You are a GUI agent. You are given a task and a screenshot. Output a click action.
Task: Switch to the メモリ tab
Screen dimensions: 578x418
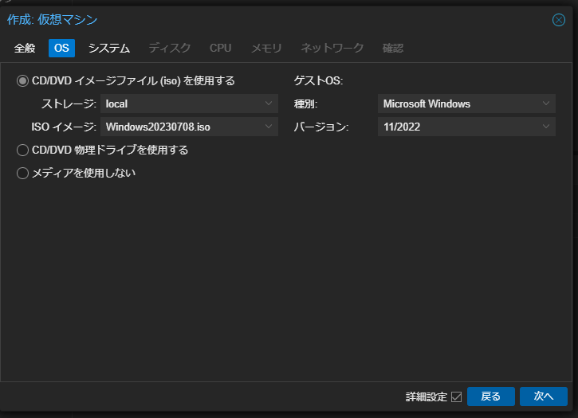point(266,49)
